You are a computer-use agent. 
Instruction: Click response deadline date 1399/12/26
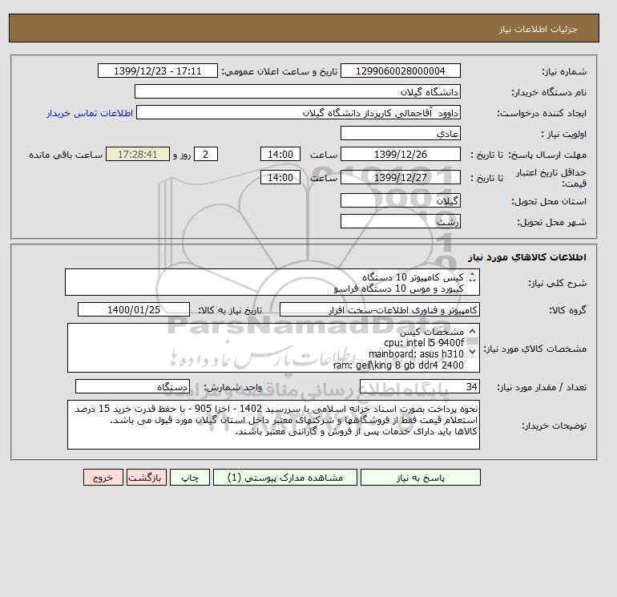(x=400, y=155)
